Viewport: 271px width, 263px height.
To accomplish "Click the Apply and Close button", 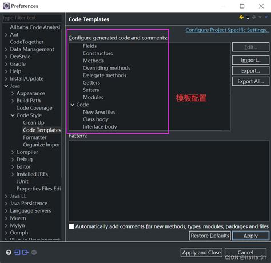I will (x=201, y=253).
